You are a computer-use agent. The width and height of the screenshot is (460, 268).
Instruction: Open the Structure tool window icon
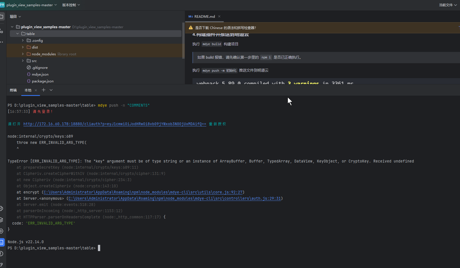click(1, 31)
